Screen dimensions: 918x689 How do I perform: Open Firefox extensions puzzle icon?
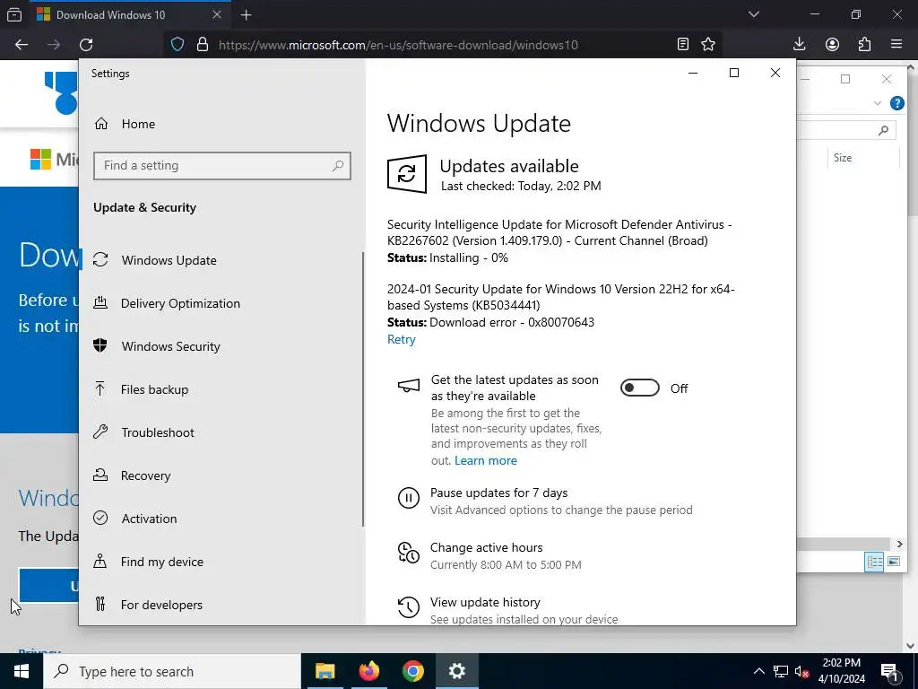tap(865, 45)
